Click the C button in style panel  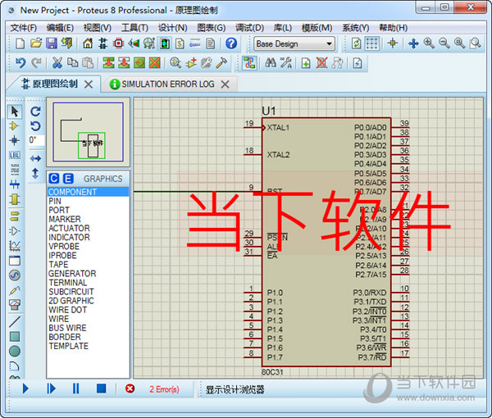click(x=53, y=179)
